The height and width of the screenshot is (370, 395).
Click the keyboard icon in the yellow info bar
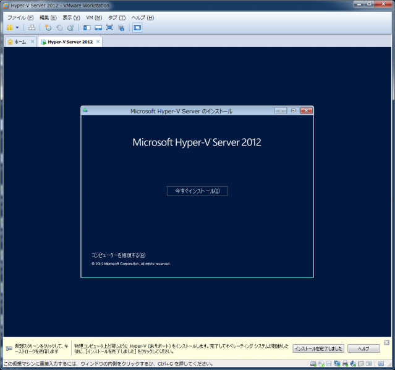(x=9, y=348)
